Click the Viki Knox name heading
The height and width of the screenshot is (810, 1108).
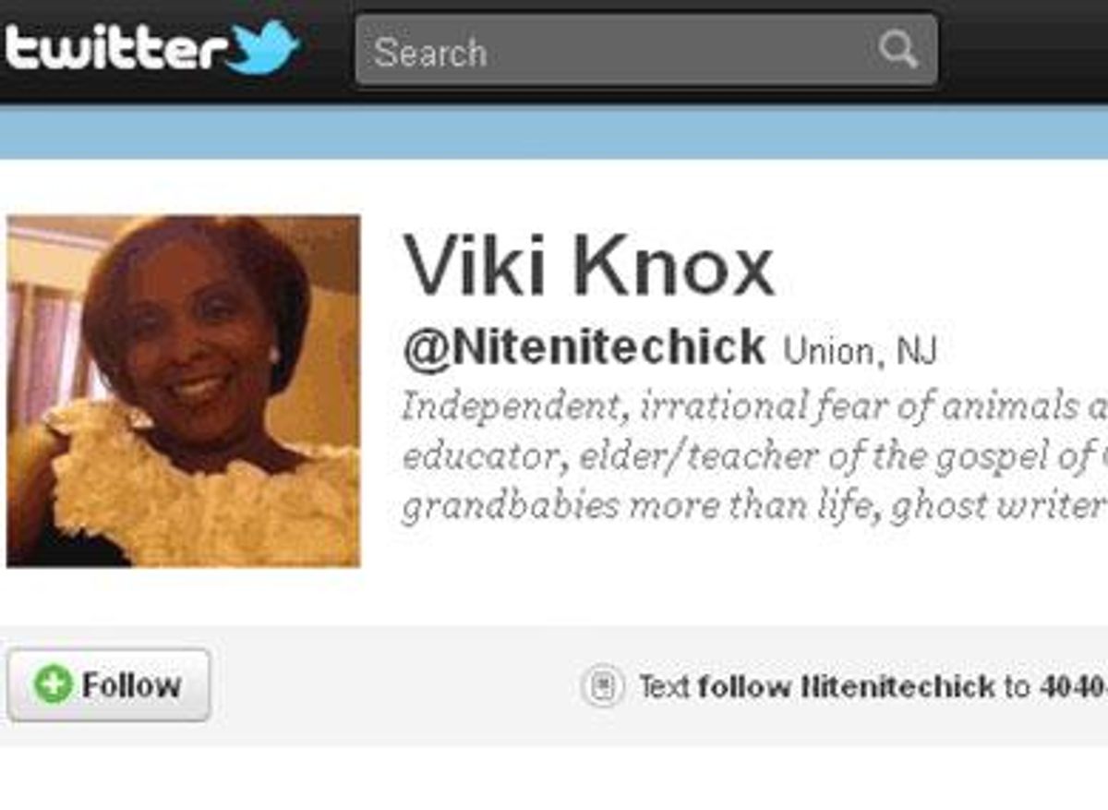point(588,267)
